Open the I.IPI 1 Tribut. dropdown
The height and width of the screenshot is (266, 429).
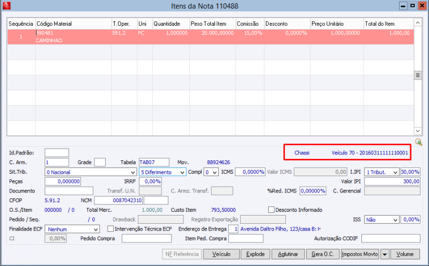point(395,172)
